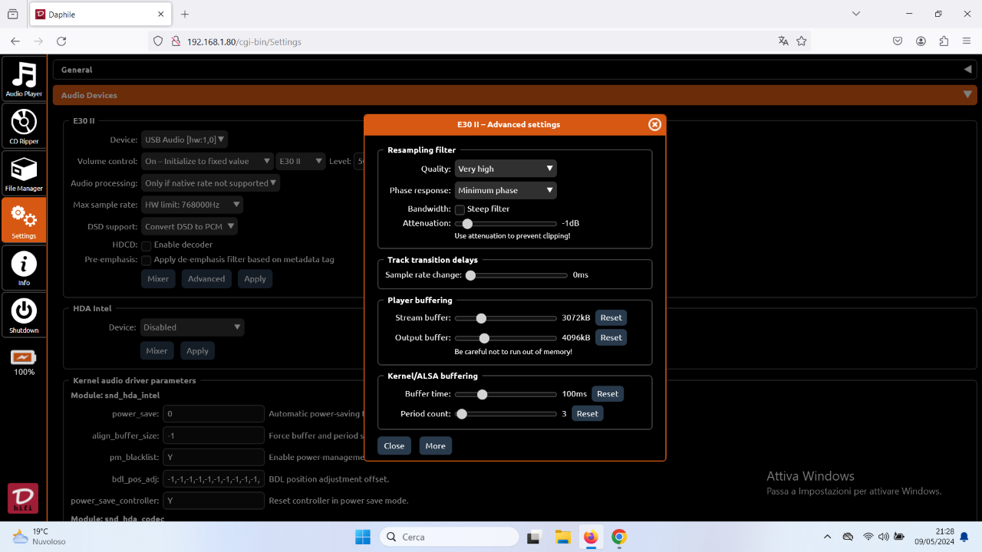Click the Close button in Advanced settings
This screenshot has width=982, height=552.
point(394,445)
